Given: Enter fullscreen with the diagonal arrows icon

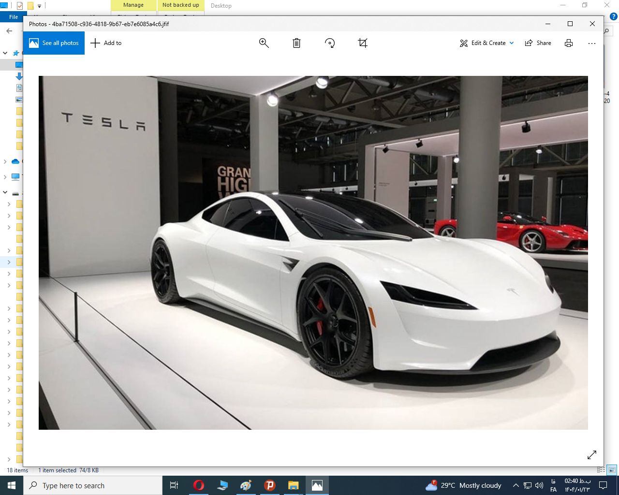Looking at the screenshot, I should (x=592, y=455).
